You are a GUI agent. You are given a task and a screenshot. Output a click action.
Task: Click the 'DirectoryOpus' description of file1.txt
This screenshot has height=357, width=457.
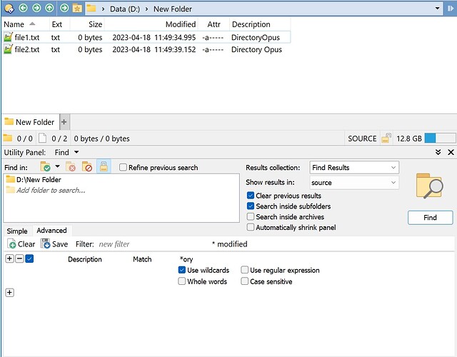(x=256, y=38)
